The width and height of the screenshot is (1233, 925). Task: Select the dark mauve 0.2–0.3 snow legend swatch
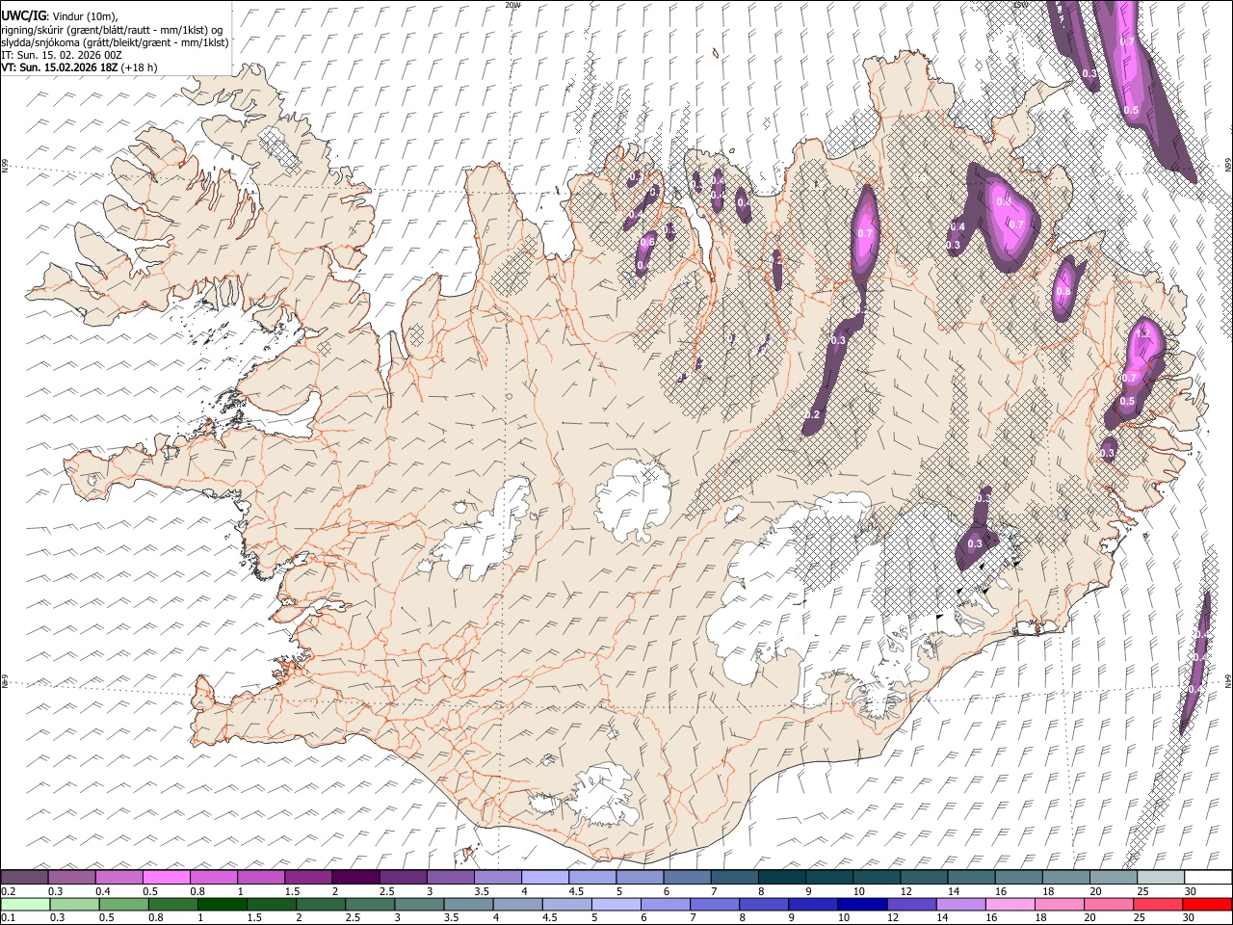(24, 877)
